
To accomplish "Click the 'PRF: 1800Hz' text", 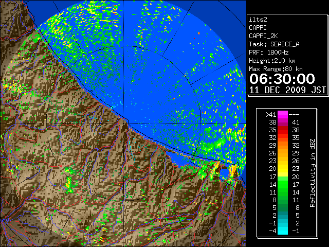I will (x=268, y=52).
